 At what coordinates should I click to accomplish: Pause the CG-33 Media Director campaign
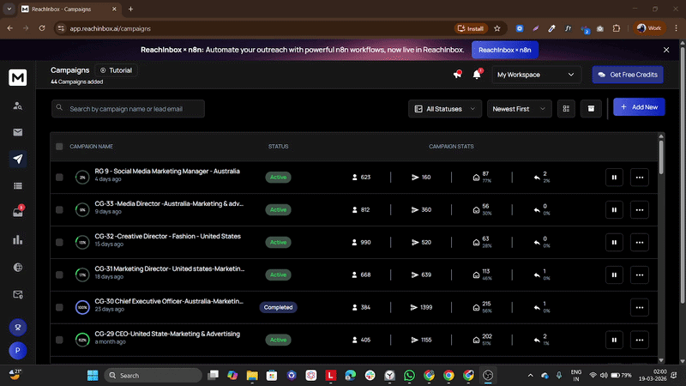pyautogui.click(x=614, y=209)
